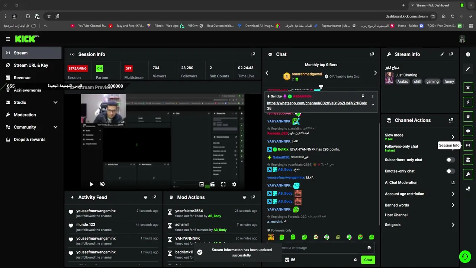
Task: Open Slow mode options arrow
Action: [453, 137]
